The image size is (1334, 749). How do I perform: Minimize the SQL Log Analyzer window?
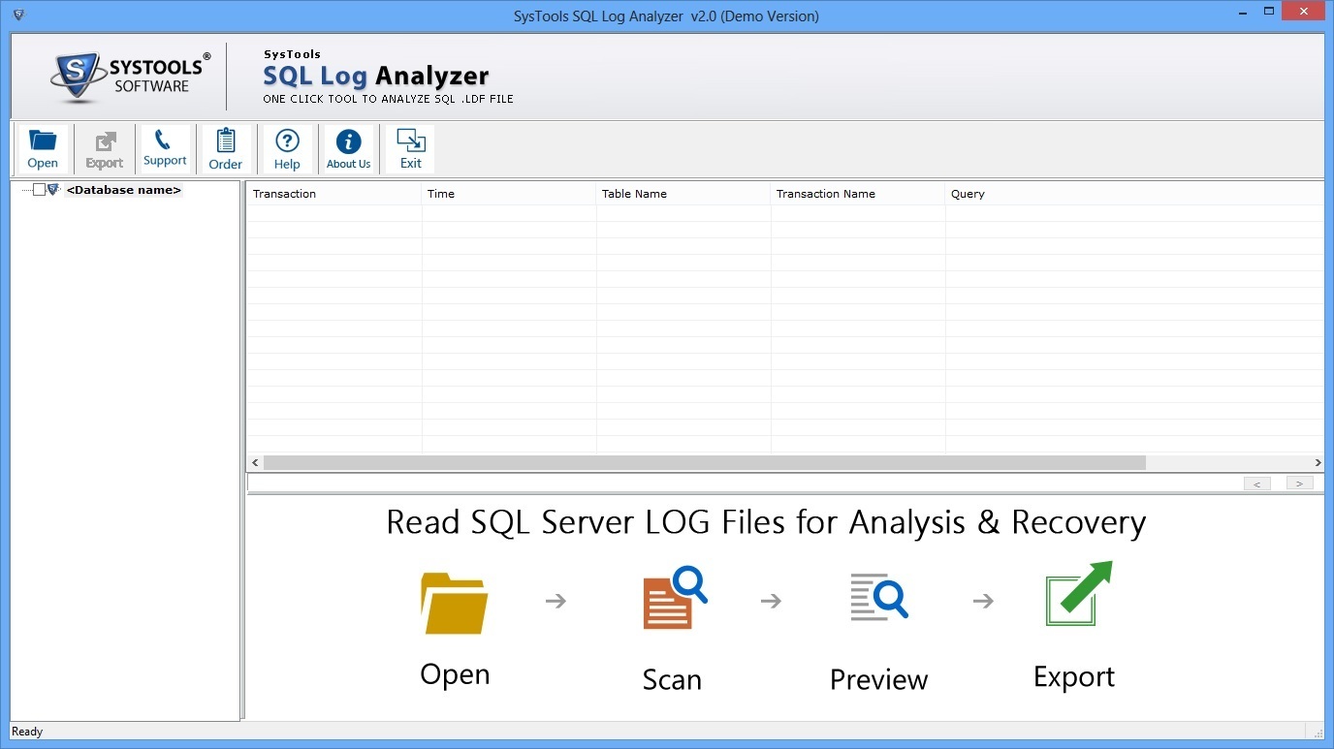tap(1244, 15)
